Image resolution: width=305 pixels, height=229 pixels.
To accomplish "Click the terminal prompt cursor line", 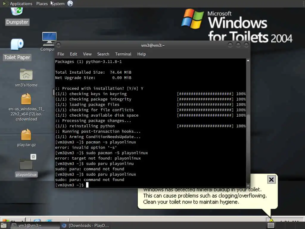I will (71, 185).
